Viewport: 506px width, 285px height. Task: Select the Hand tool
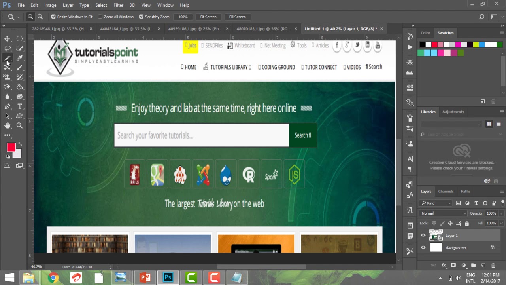click(x=7, y=125)
